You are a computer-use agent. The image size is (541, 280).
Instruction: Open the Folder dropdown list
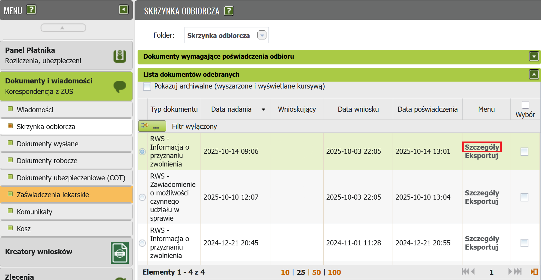pos(262,35)
